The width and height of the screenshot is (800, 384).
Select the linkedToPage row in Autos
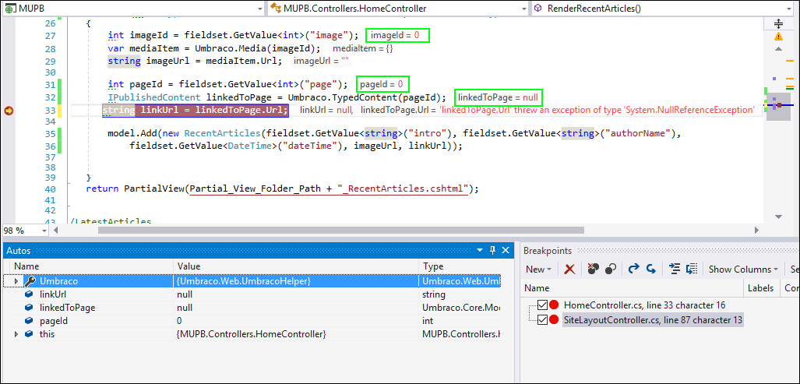click(x=252, y=308)
